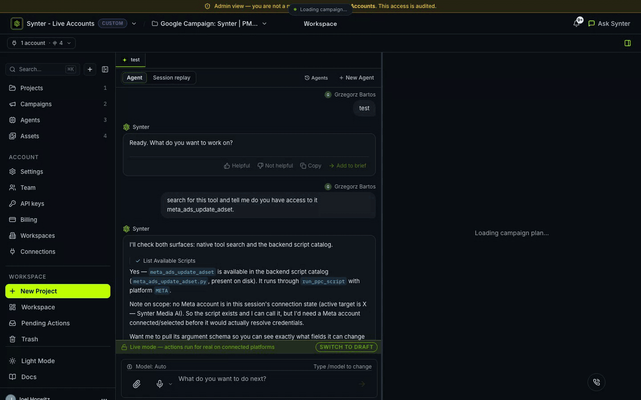Mark the Ready response as Helpful
Screen dimensions: 641x400
pyautogui.click(x=237, y=166)
